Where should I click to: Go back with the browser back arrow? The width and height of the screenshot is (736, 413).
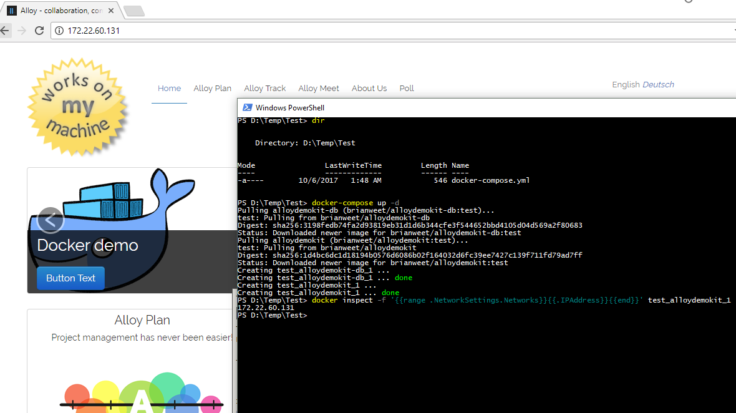5,31
